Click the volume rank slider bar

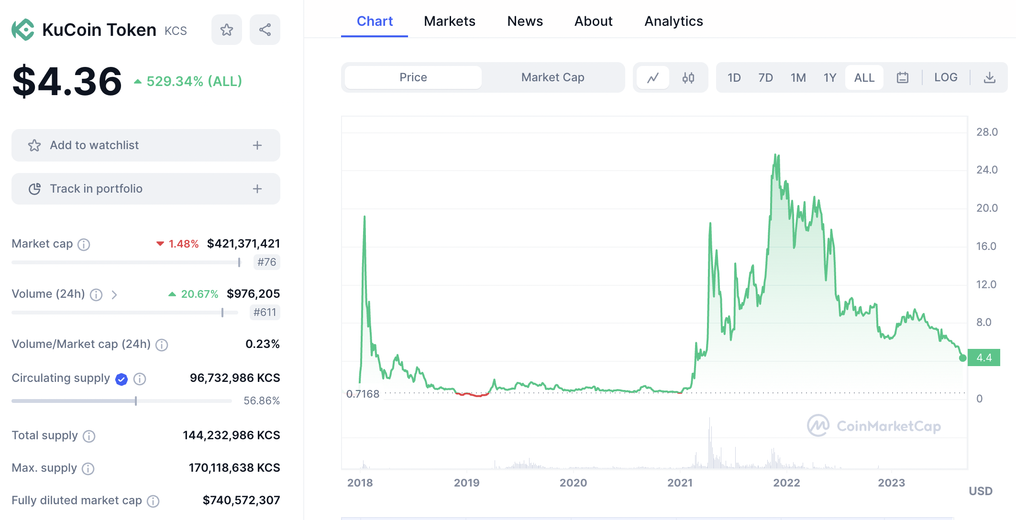coord(125,313)
